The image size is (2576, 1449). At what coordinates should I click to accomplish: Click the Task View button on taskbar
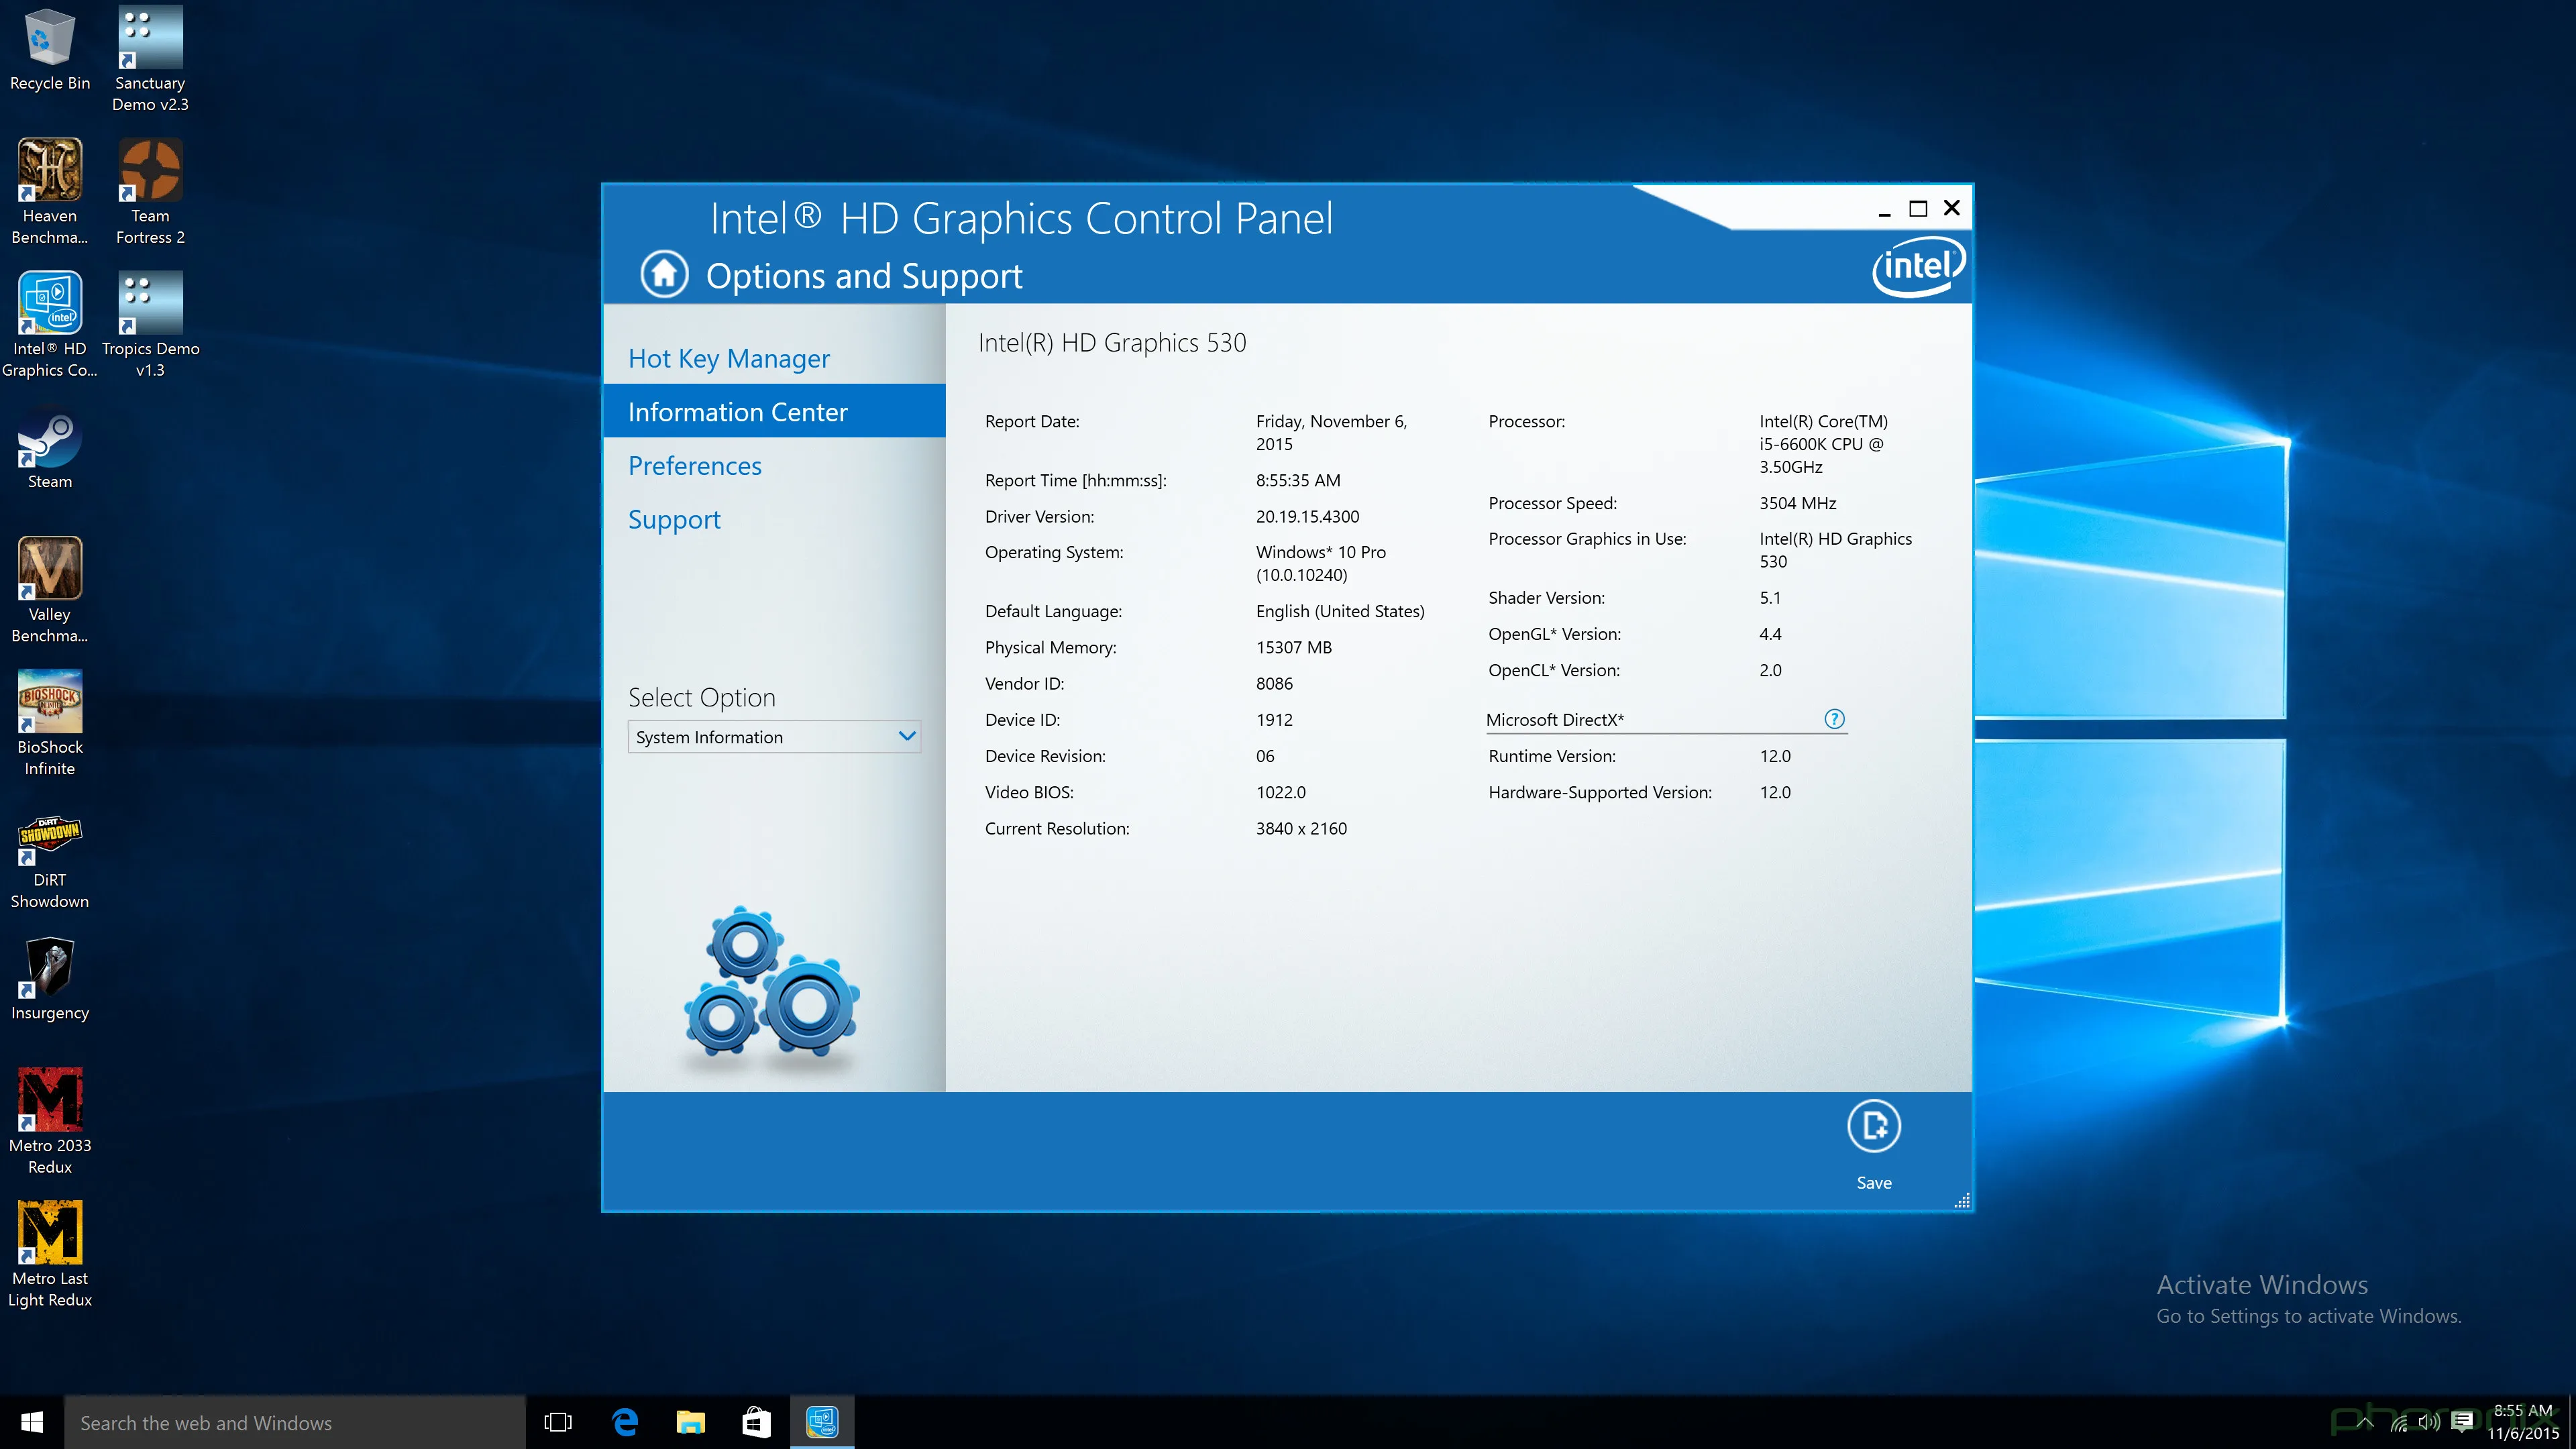(555, 1421)
